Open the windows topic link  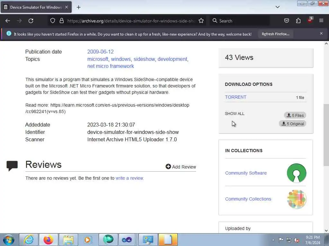[121, 59]
